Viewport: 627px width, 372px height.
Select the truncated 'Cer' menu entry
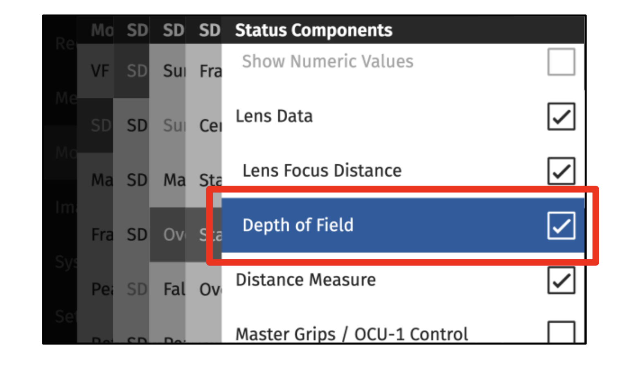coord(210,126)
